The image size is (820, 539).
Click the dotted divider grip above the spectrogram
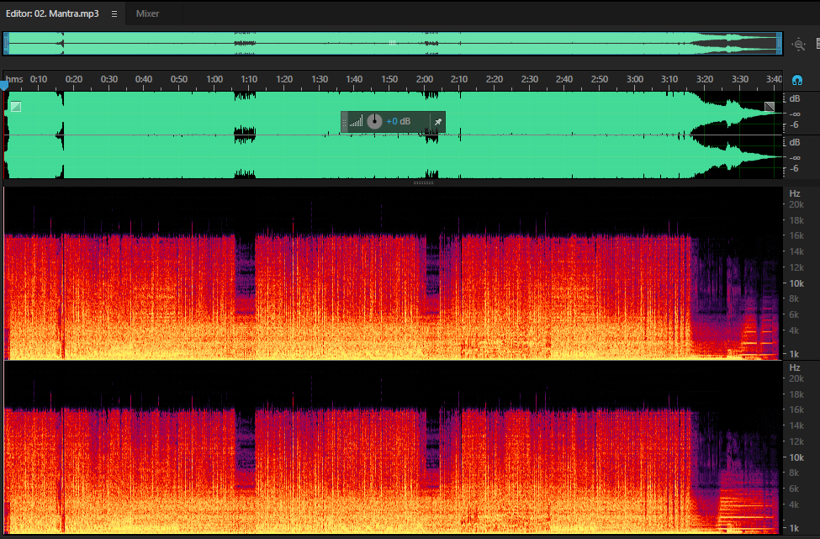423,183
